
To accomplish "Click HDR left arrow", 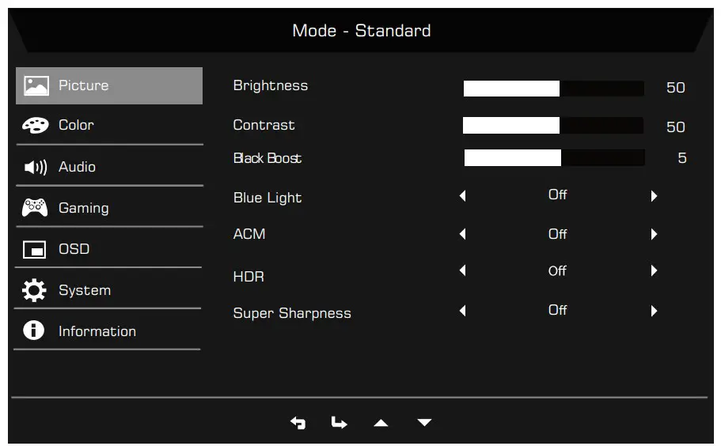I will coord(463,270).
